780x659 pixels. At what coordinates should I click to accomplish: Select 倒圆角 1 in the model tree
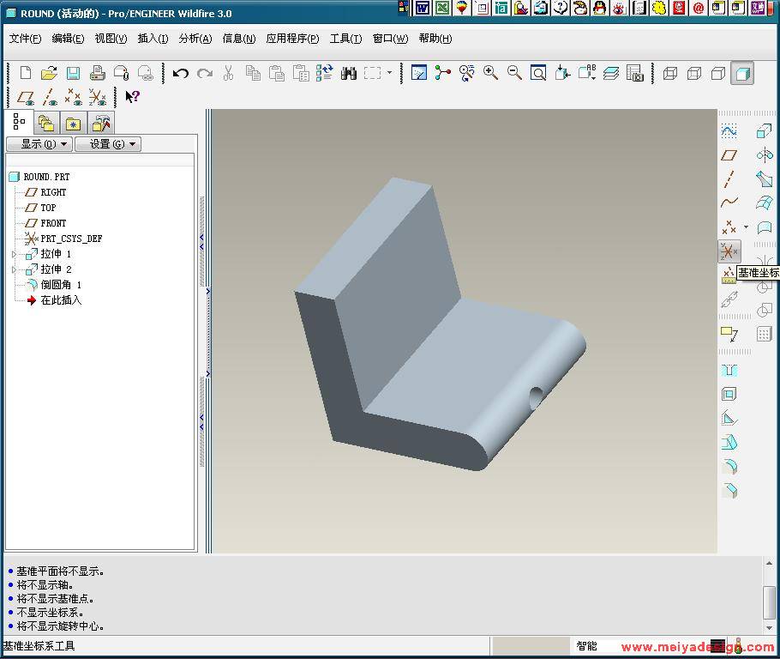tap(60, 285)
